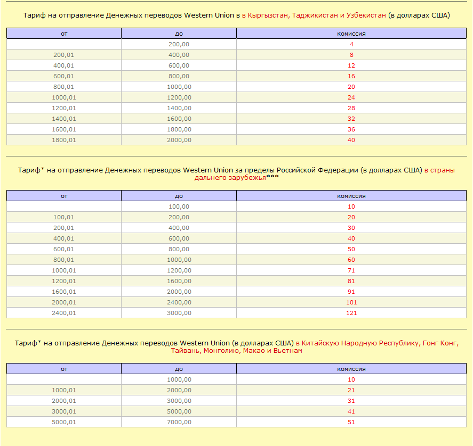Image resolution: width=473 pixels, height=446 pixels.
Task: Click commission "40" in the дальнего зарубежья table
Action: pyautogui.click(x=351, y=238)
